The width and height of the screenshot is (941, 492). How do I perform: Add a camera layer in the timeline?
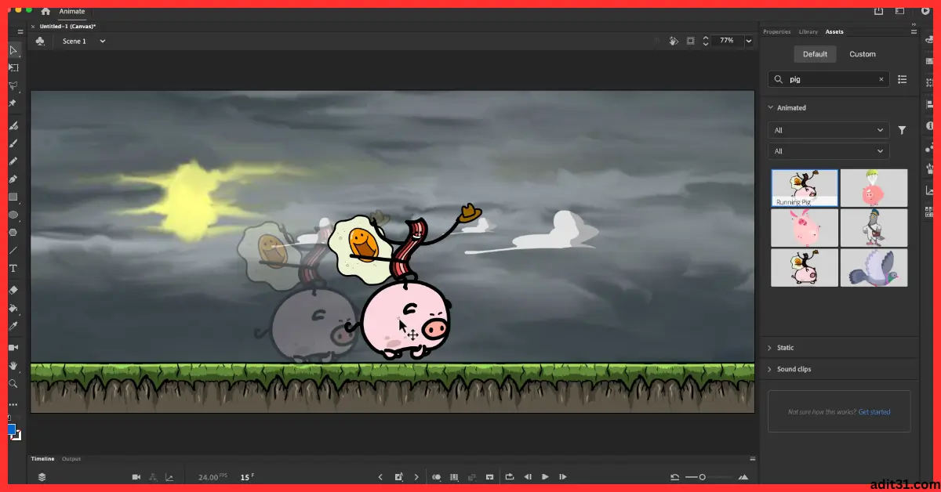(136, 476)
